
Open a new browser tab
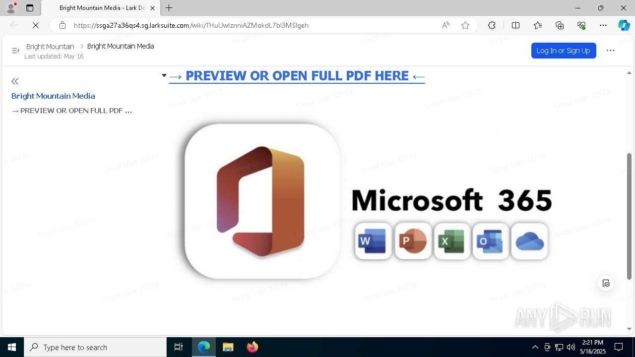(x=169, y=8)
